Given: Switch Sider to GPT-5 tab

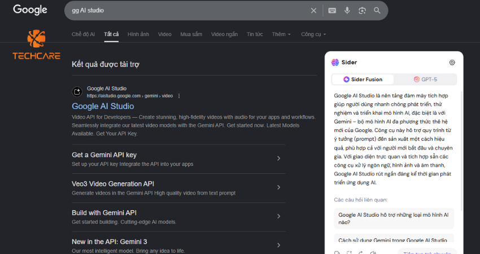Looking at the screenshot, I should click(x=425, y=80).
